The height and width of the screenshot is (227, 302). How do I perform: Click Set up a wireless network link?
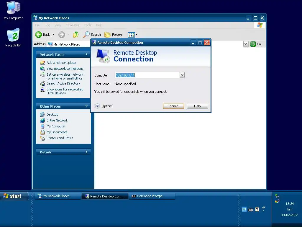pyautogui.click(x=65, y=76)
